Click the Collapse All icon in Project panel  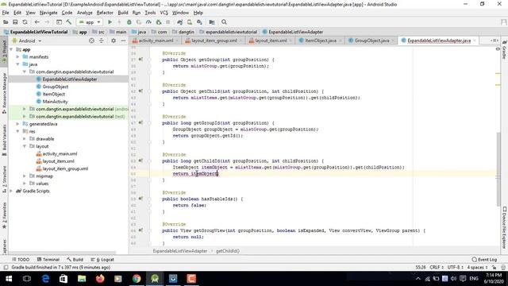coord(102,41)
